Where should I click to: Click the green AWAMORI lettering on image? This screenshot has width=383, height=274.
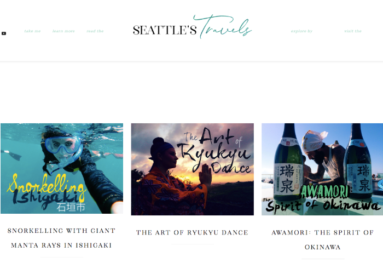[x=324, y=192]
